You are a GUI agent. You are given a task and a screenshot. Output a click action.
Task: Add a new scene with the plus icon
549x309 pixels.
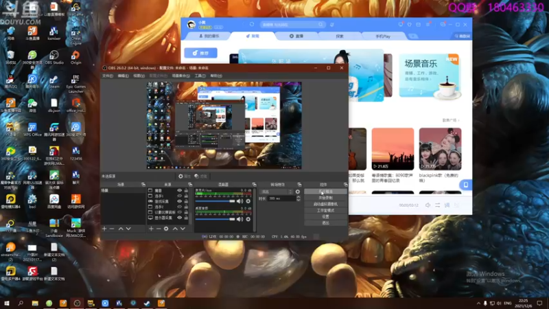coord(104,229)
